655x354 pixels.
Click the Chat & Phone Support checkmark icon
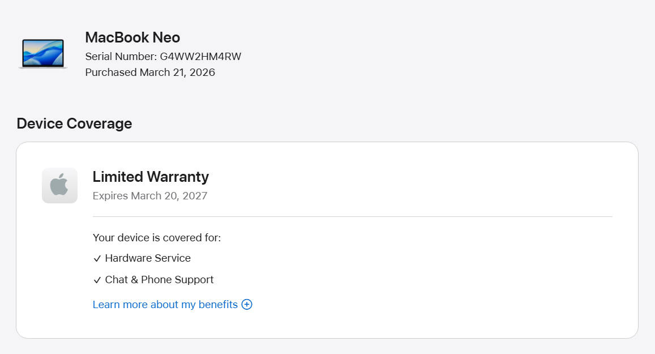97,280
